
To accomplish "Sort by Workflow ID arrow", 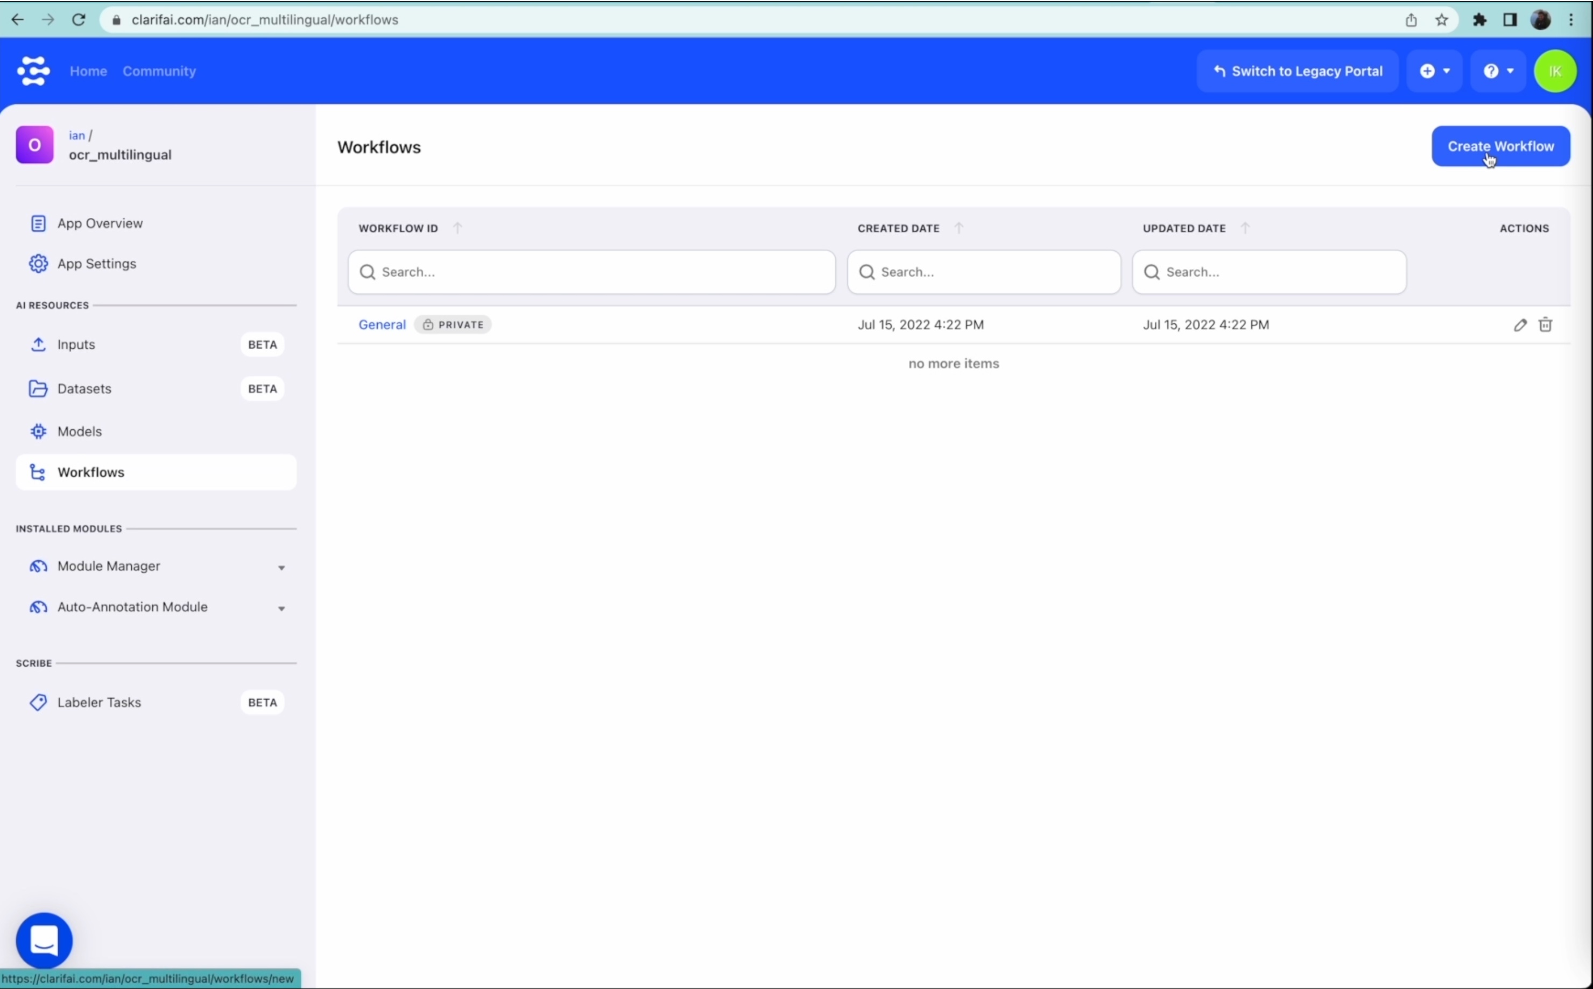I will [x=458, y=228].
